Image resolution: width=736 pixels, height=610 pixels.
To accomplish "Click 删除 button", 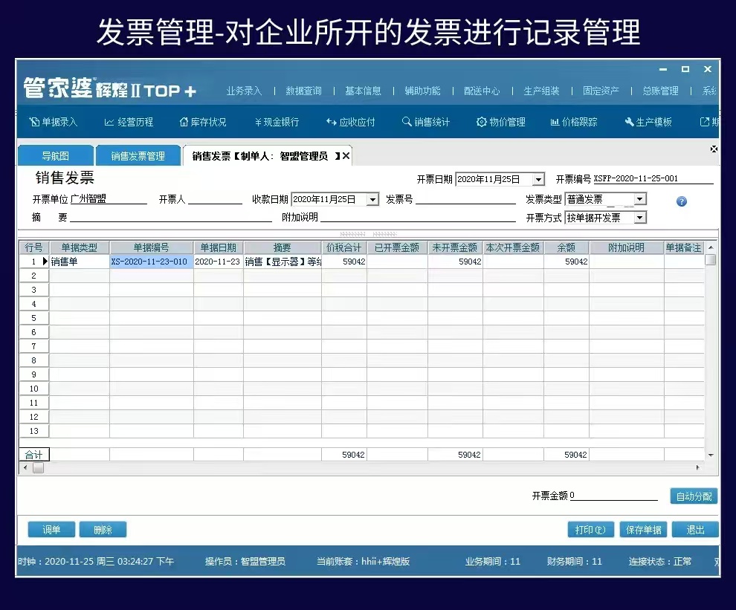I will click(x=103, y=530).
